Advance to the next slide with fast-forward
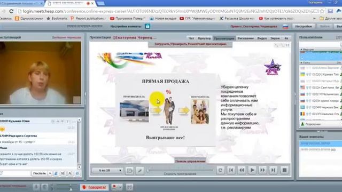 coord(262,170)
